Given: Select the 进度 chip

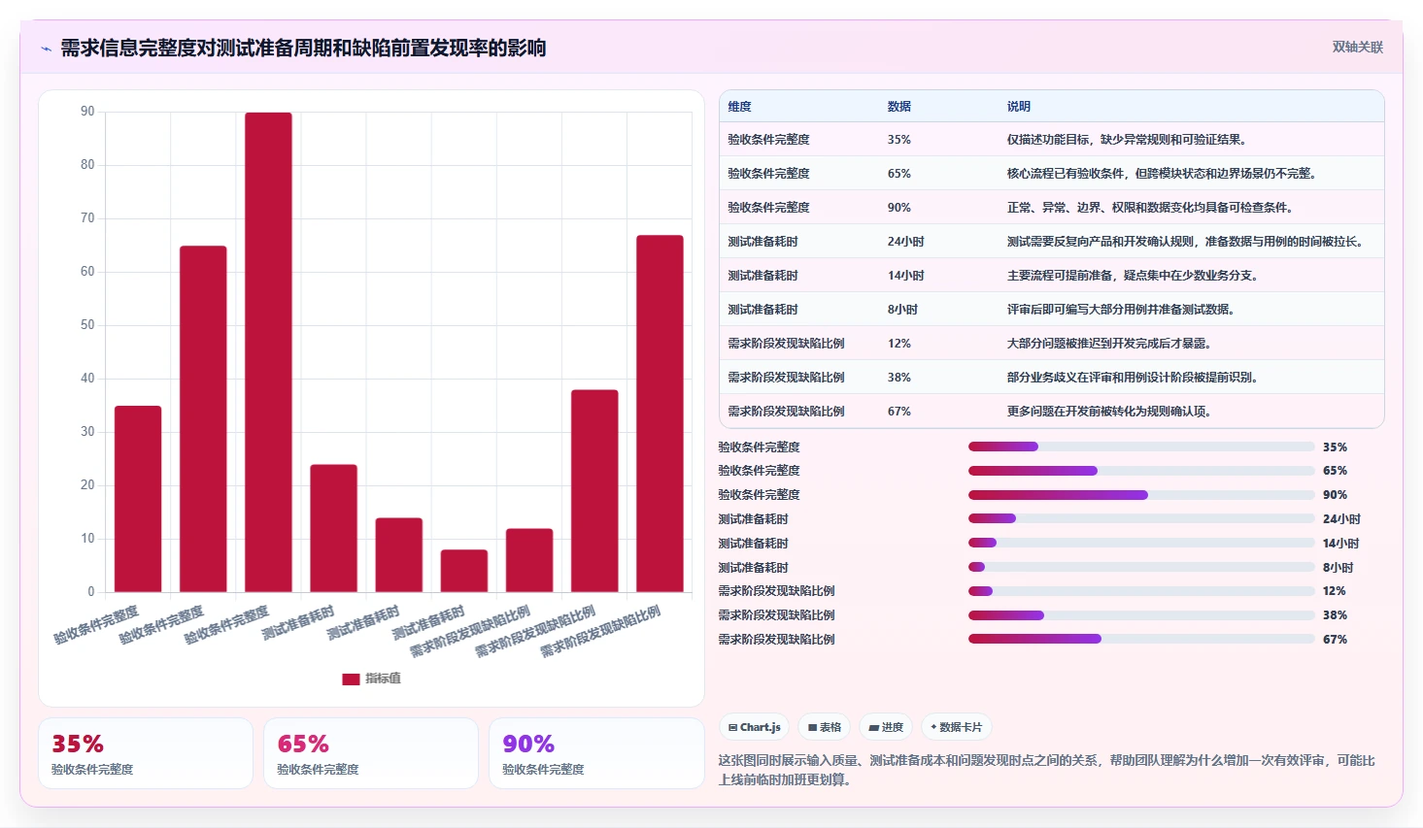Looking at the screenshot, I should [x=886, y=727].
